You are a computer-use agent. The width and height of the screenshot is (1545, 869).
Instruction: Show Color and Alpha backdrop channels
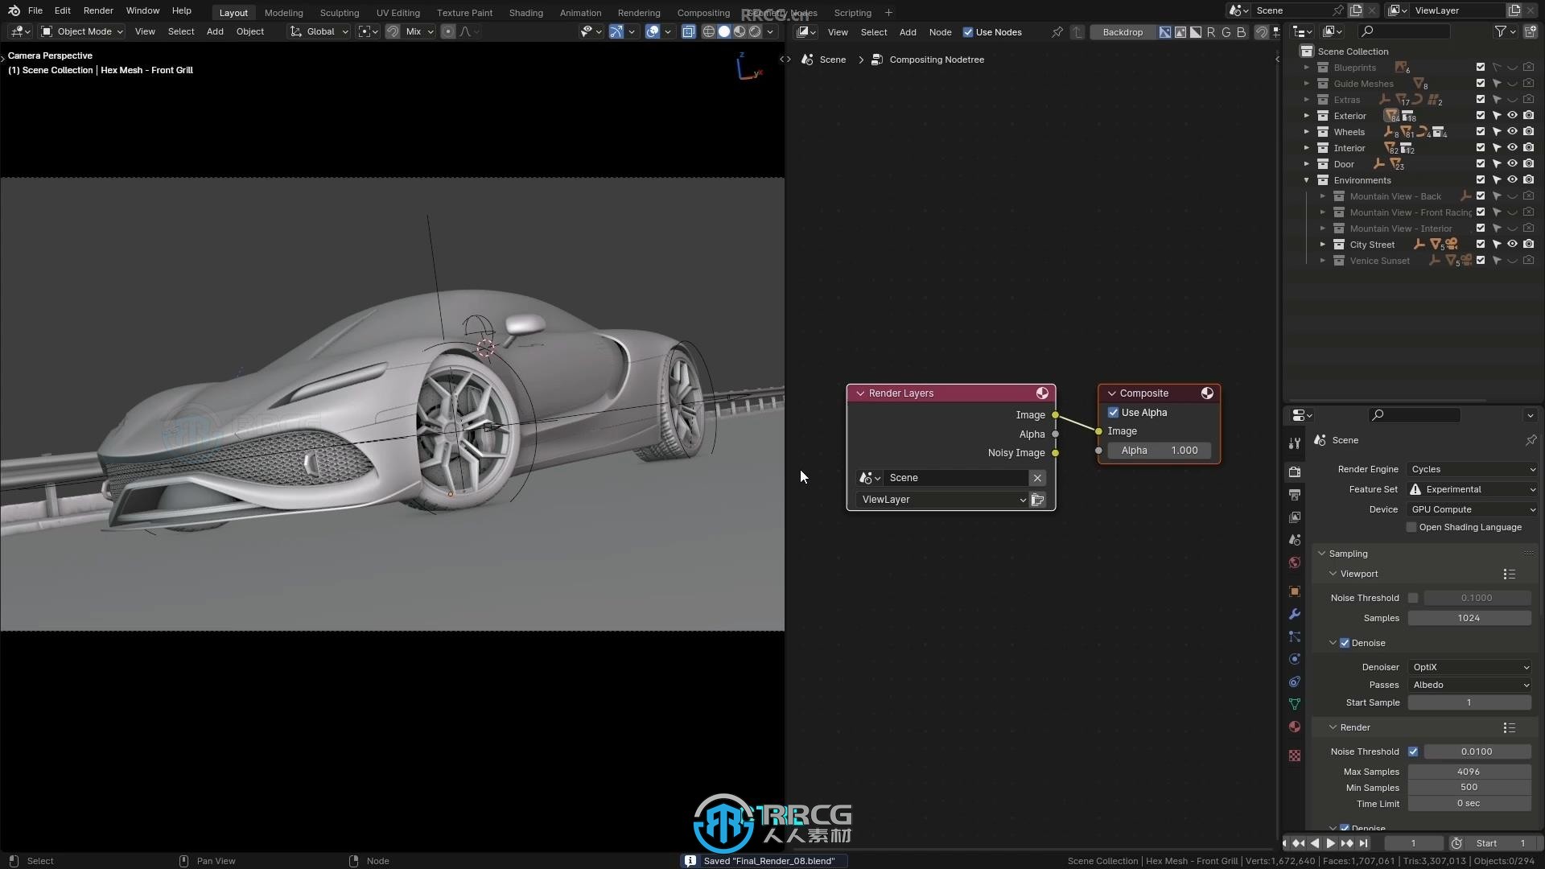coord(1164,32)
